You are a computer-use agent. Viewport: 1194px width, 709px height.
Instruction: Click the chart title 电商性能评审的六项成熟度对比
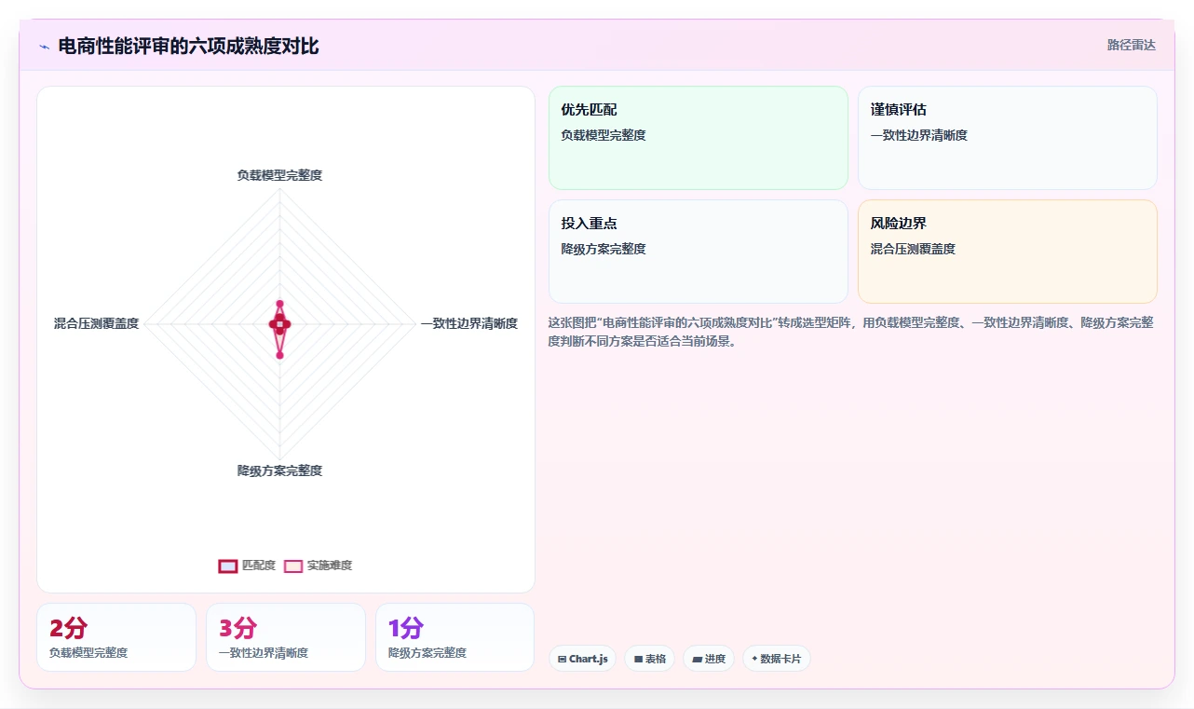pos(188,46)
